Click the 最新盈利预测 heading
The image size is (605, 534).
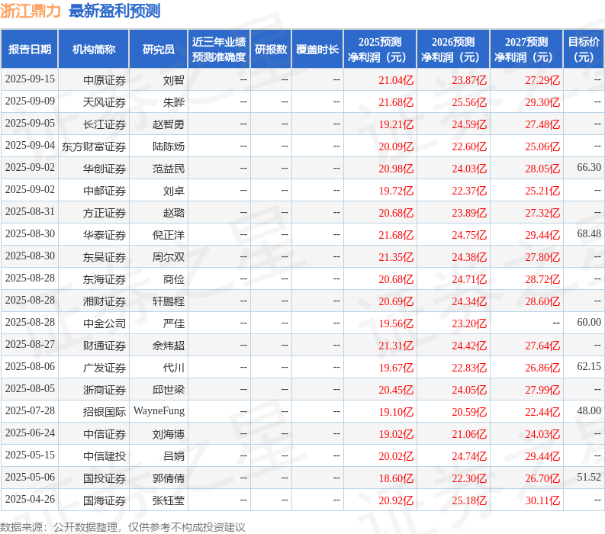(114, 11)
